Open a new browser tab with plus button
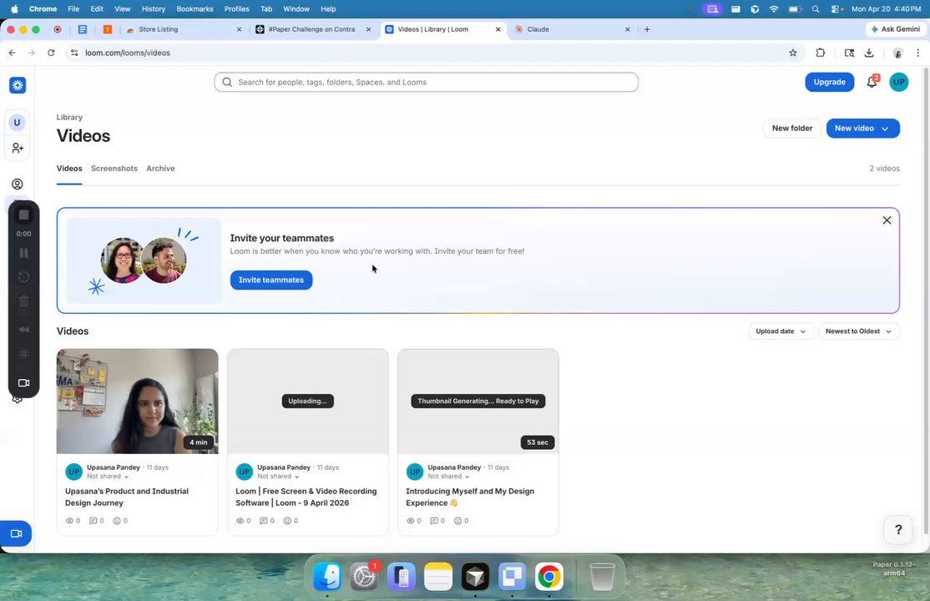930x601 pixels. coord(647,29)
